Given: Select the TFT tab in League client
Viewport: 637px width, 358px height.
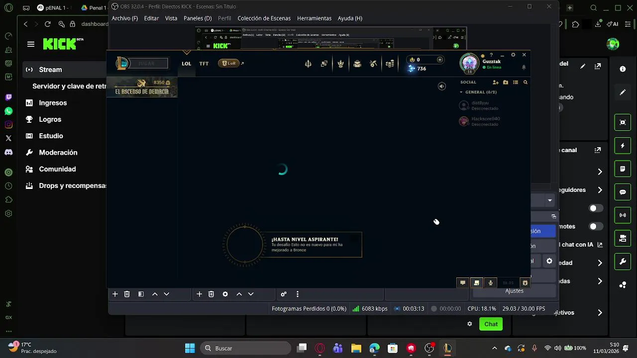Looking at the screenshot, I should tap(204, 64).
